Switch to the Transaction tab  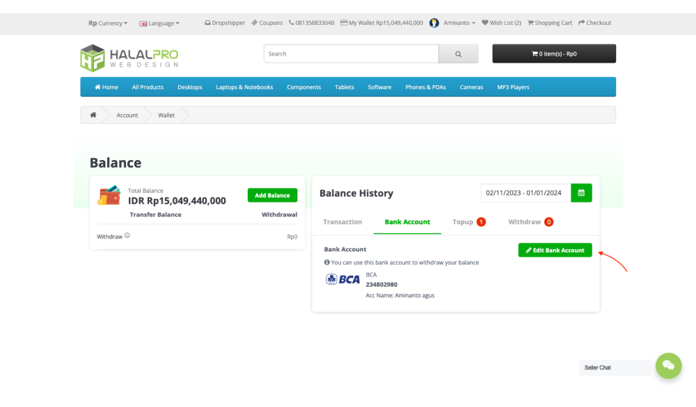[x=342, y=222]
